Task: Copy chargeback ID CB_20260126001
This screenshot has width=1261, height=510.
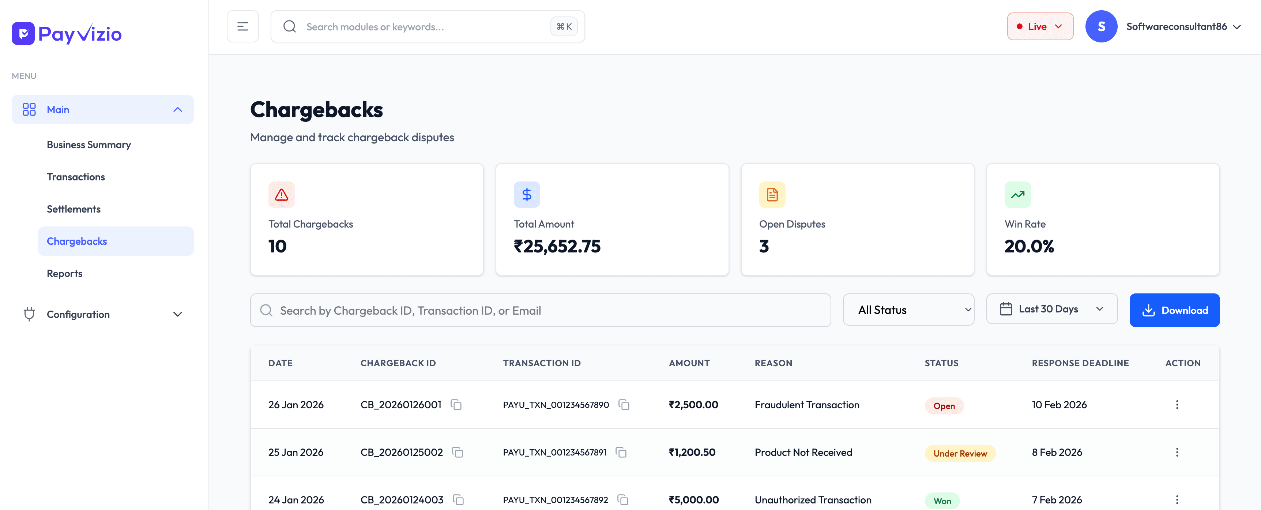Action: [x=457, y=405]
